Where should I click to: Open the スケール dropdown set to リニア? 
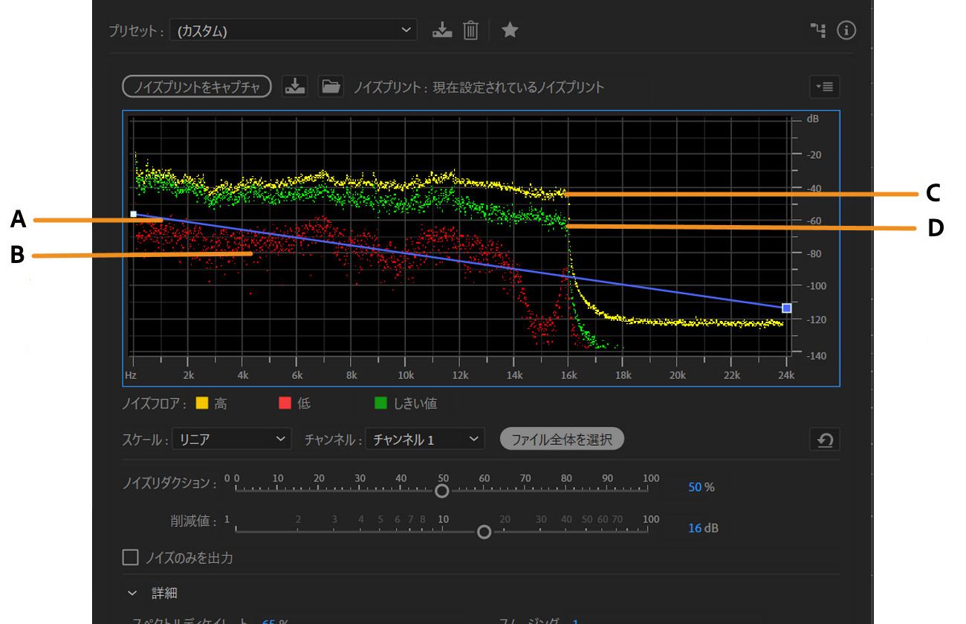point(231,440)
